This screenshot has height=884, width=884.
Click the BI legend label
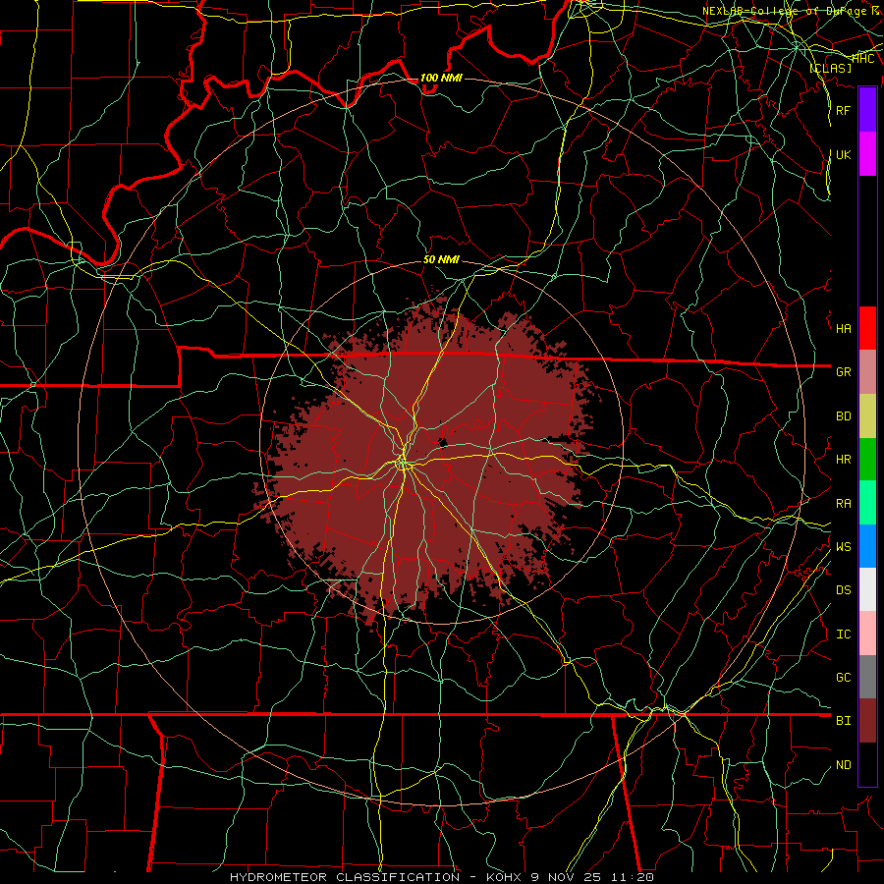[843, 721]
